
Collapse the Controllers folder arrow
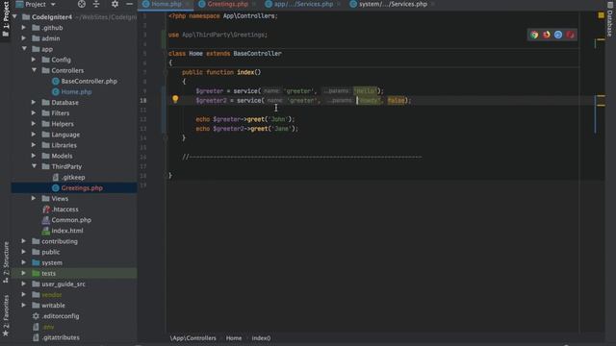pyautogui.click(x=35, y=70)
